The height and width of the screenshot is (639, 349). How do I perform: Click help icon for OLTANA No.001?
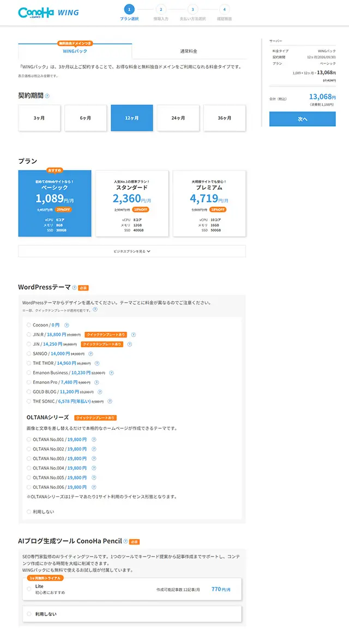(x=93, y=439)
